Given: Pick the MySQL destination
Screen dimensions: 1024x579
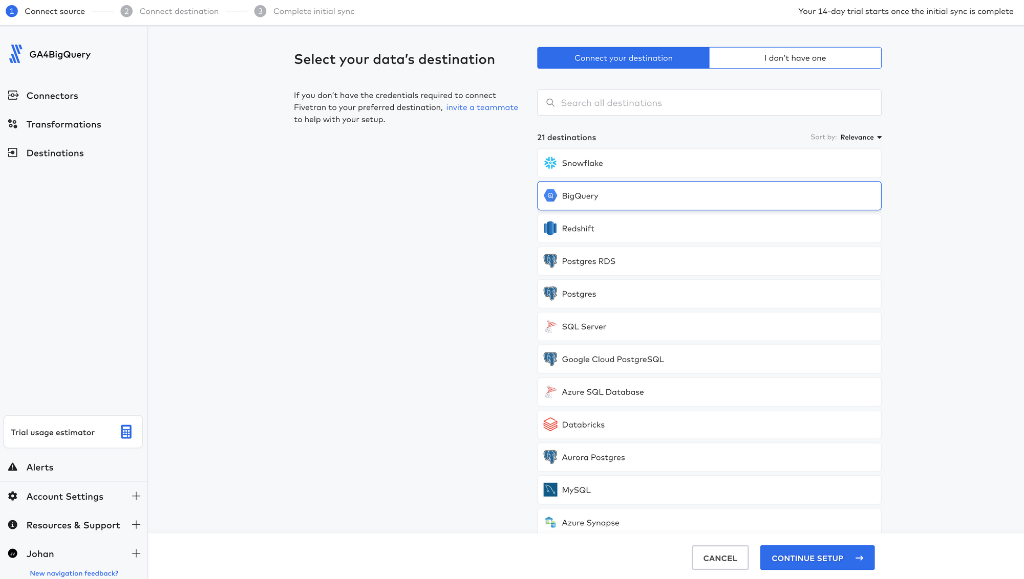Looking at the screenshot, I should point(709,490).
